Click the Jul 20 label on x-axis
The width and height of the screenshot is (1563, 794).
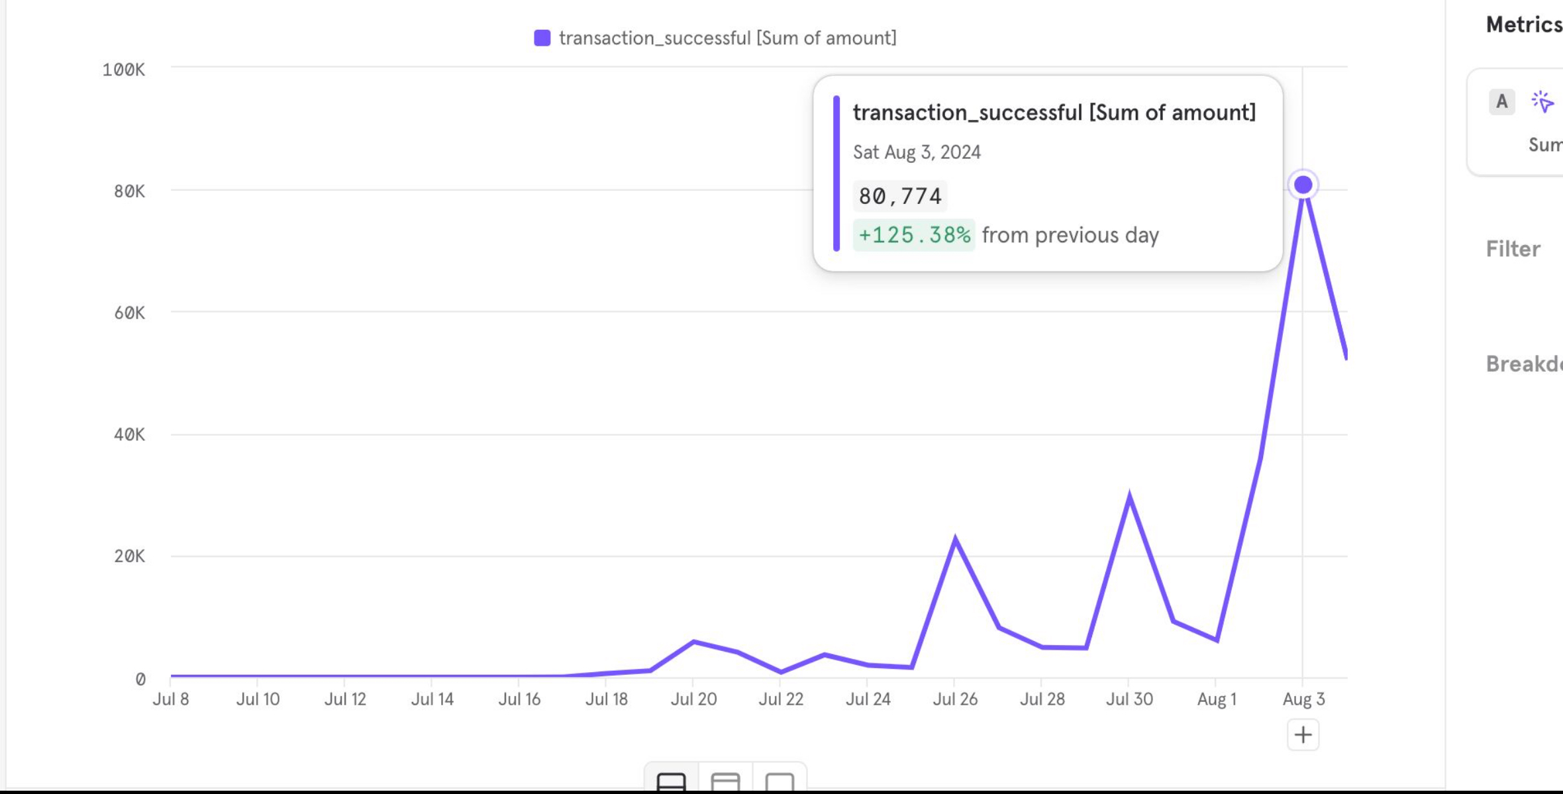click(693, 699)
